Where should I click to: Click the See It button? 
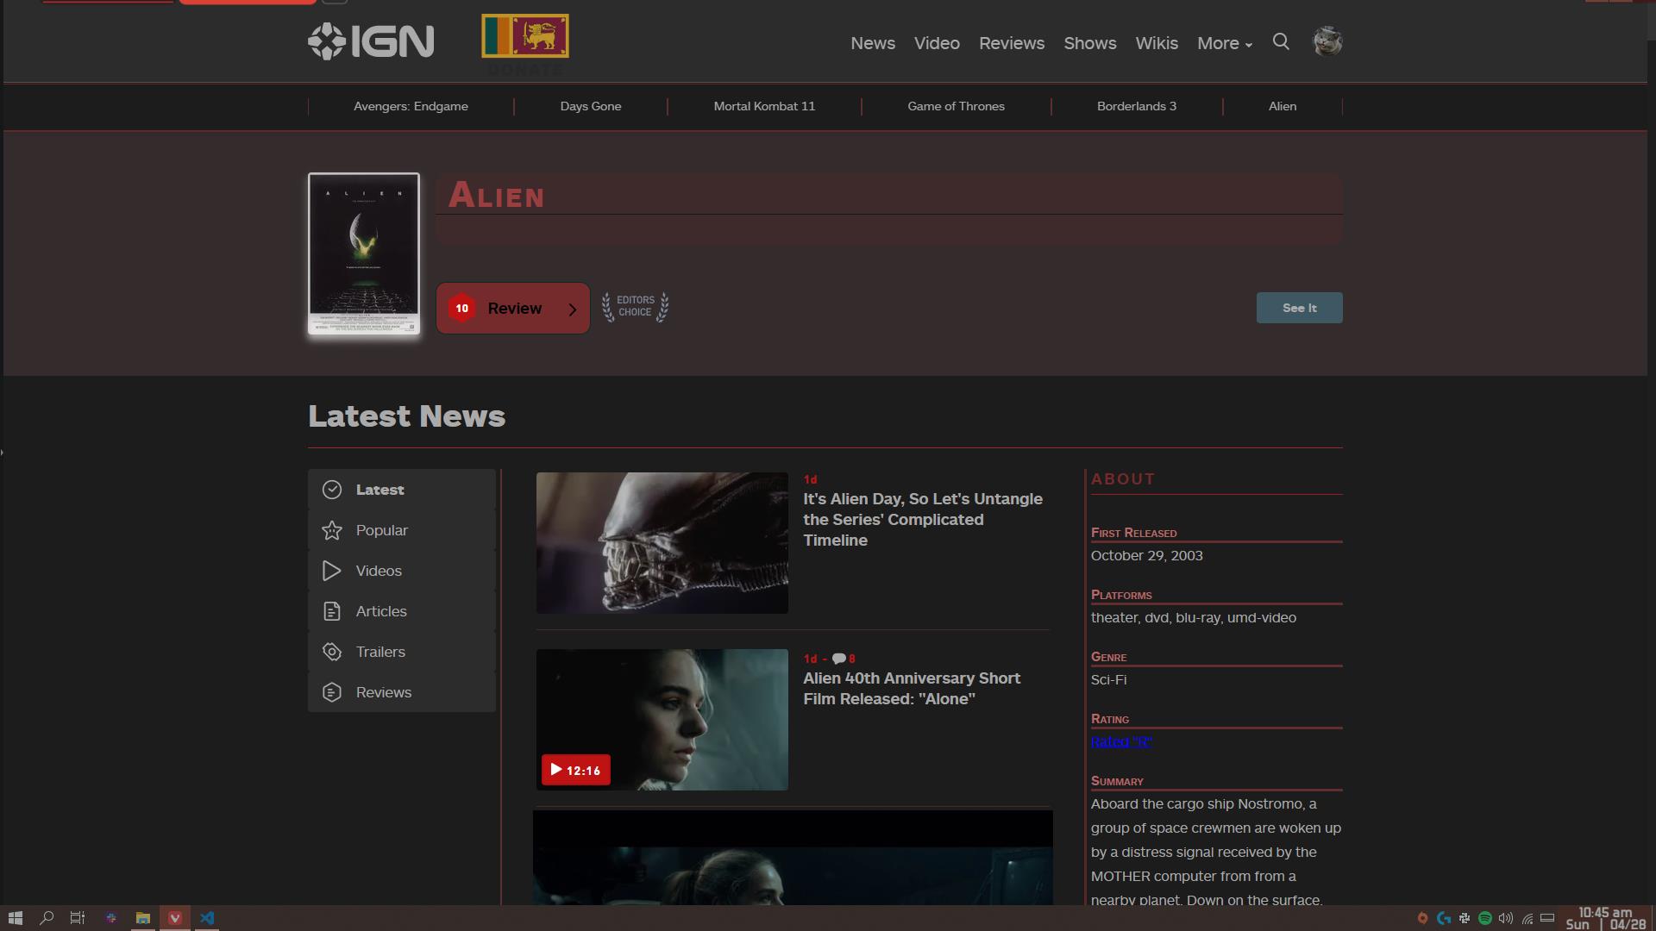click(1299, 308)
